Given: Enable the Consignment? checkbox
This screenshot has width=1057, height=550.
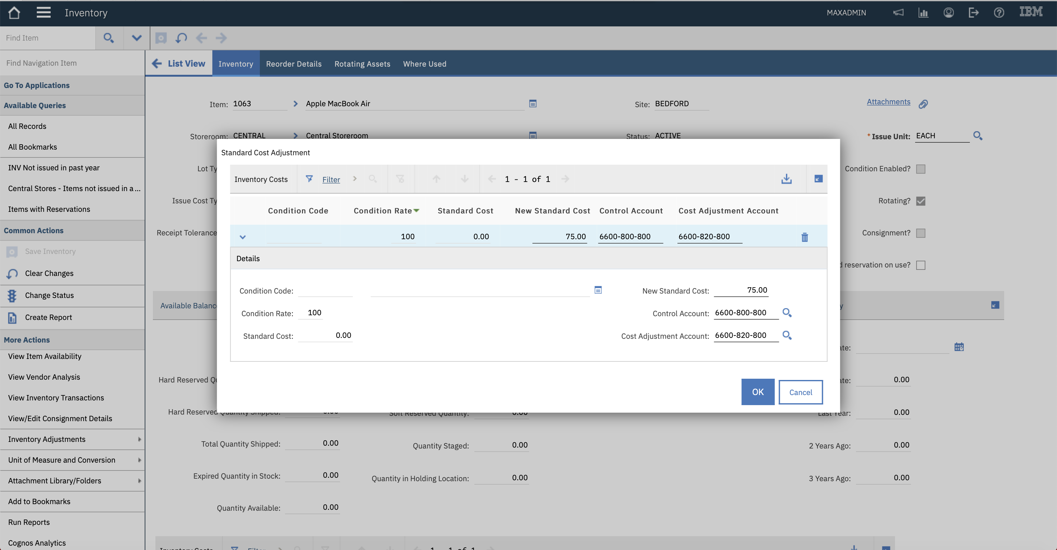Looking at the screenshot, I should coord(921,233).
